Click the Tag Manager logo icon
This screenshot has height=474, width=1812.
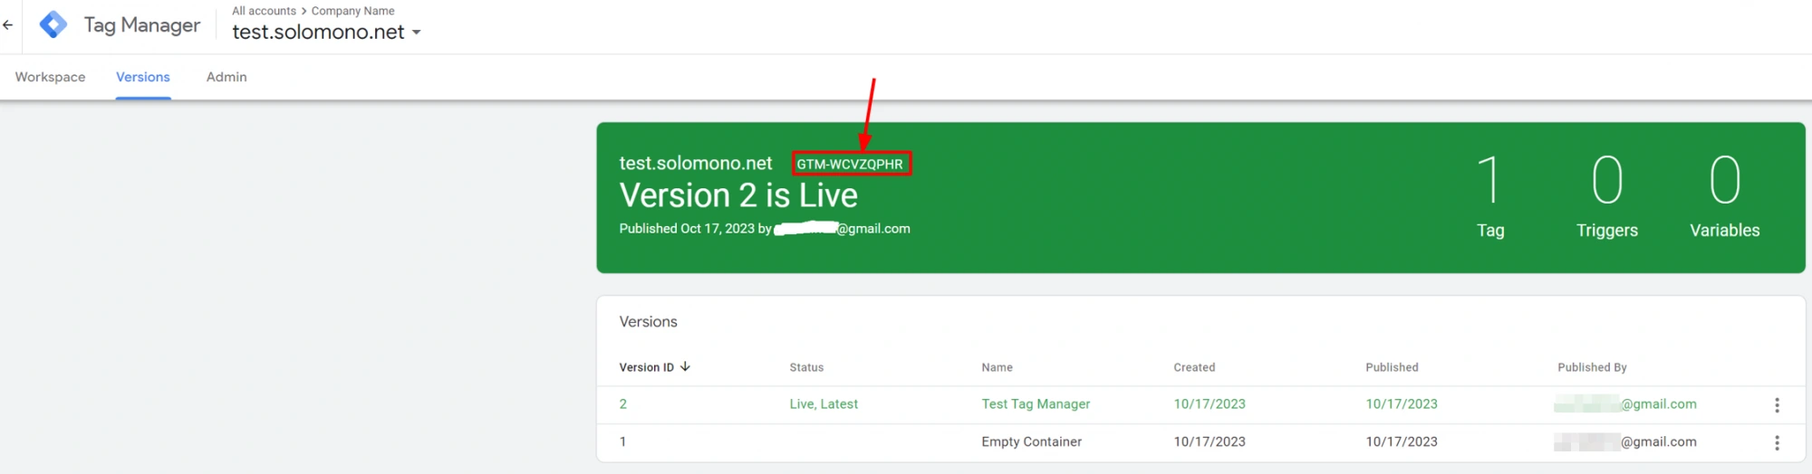click(x=53, y=25)
